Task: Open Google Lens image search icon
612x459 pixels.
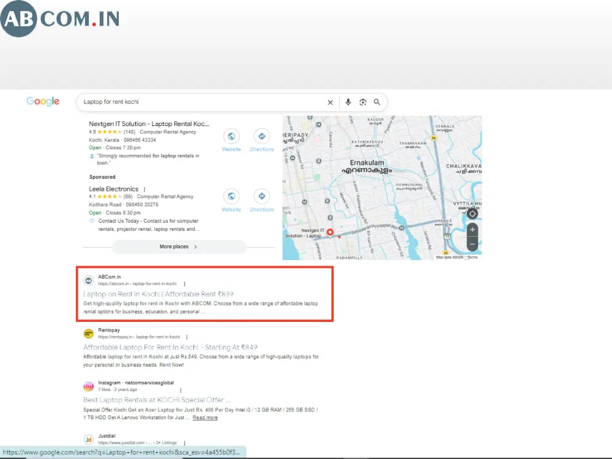Action: pos(362,102)
